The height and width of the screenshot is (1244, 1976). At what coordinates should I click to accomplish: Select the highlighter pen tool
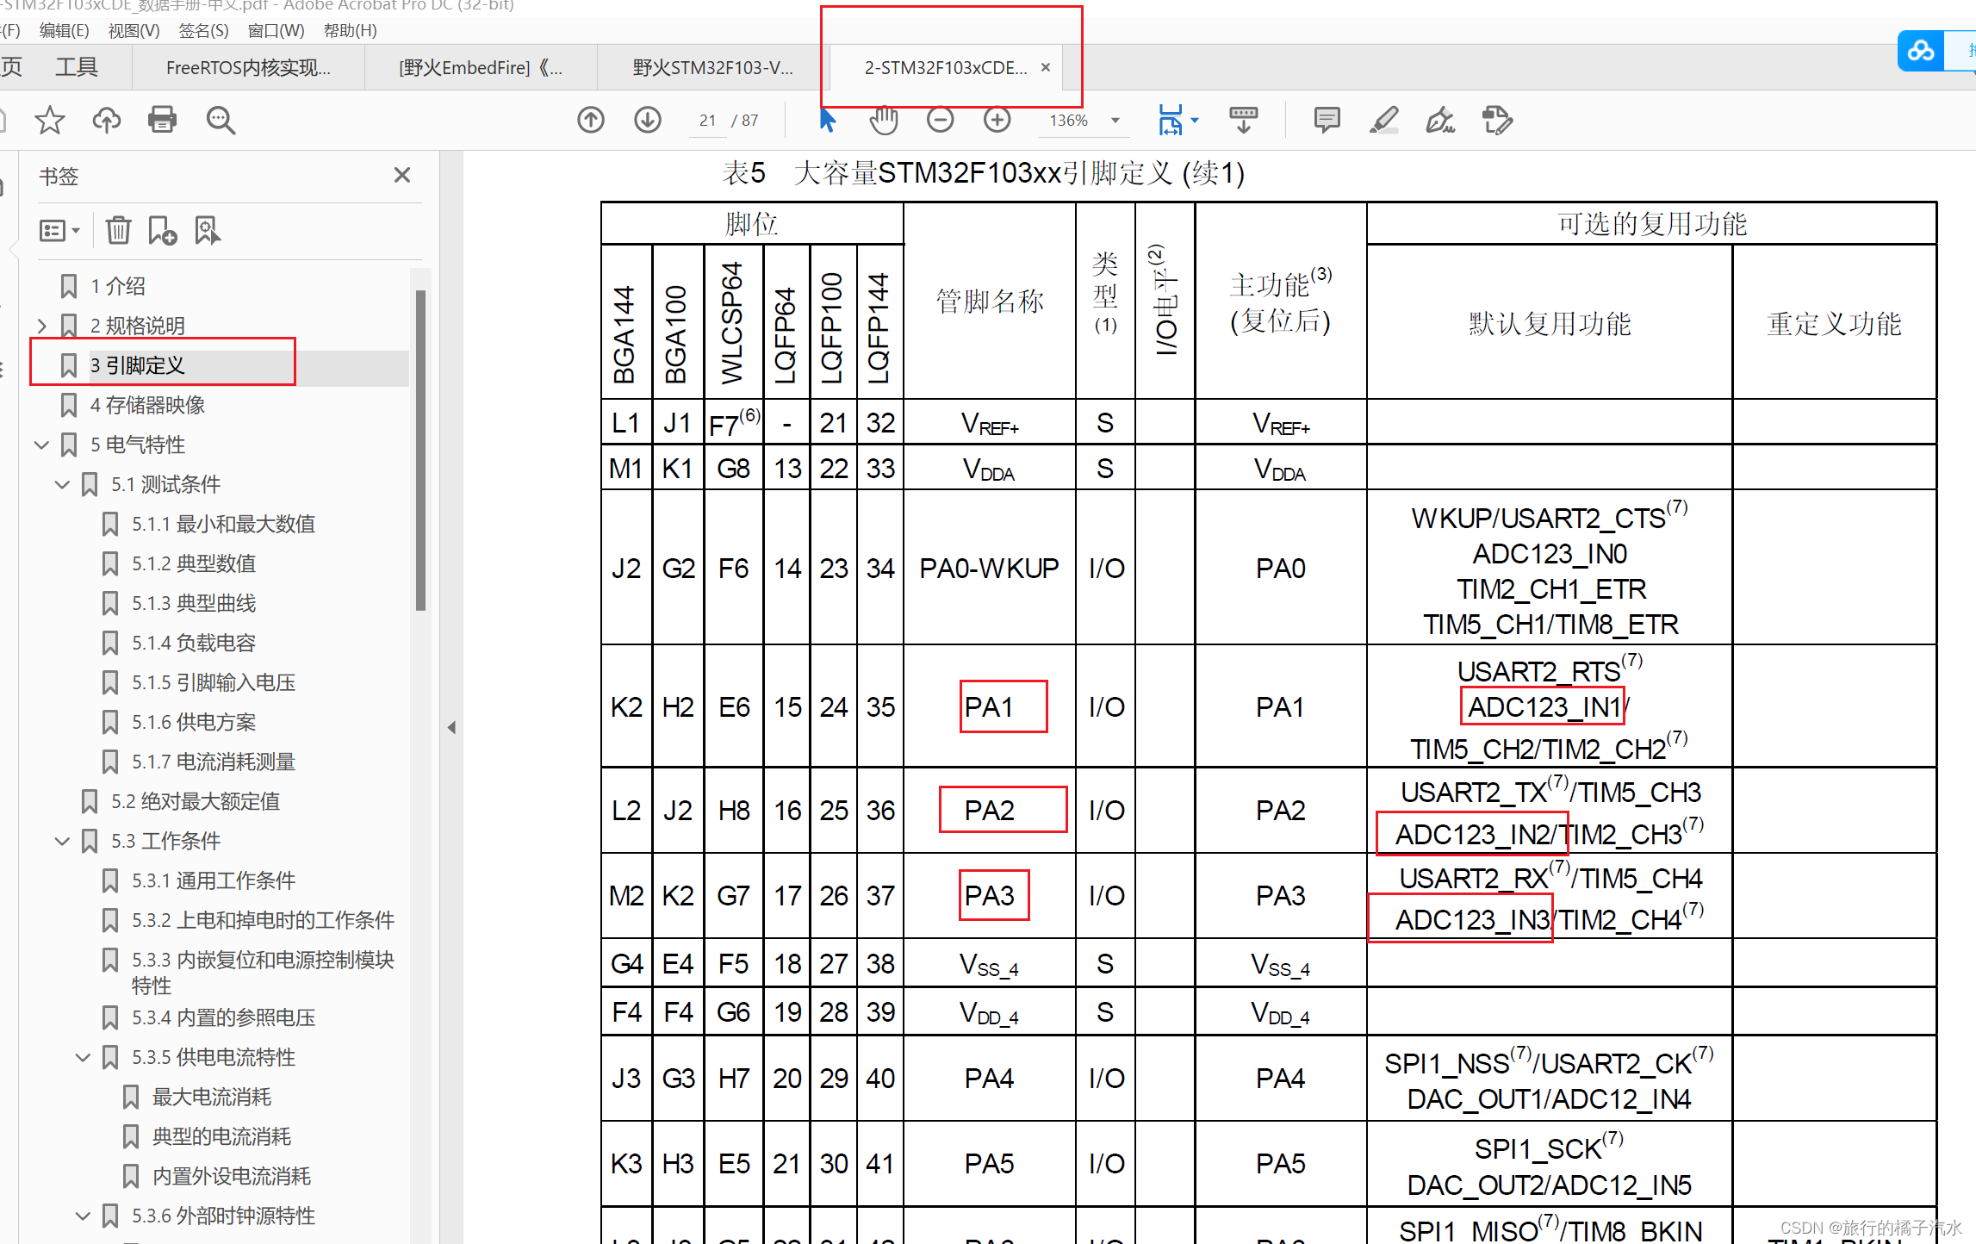pyautogui.click(x=1383, y=120)
